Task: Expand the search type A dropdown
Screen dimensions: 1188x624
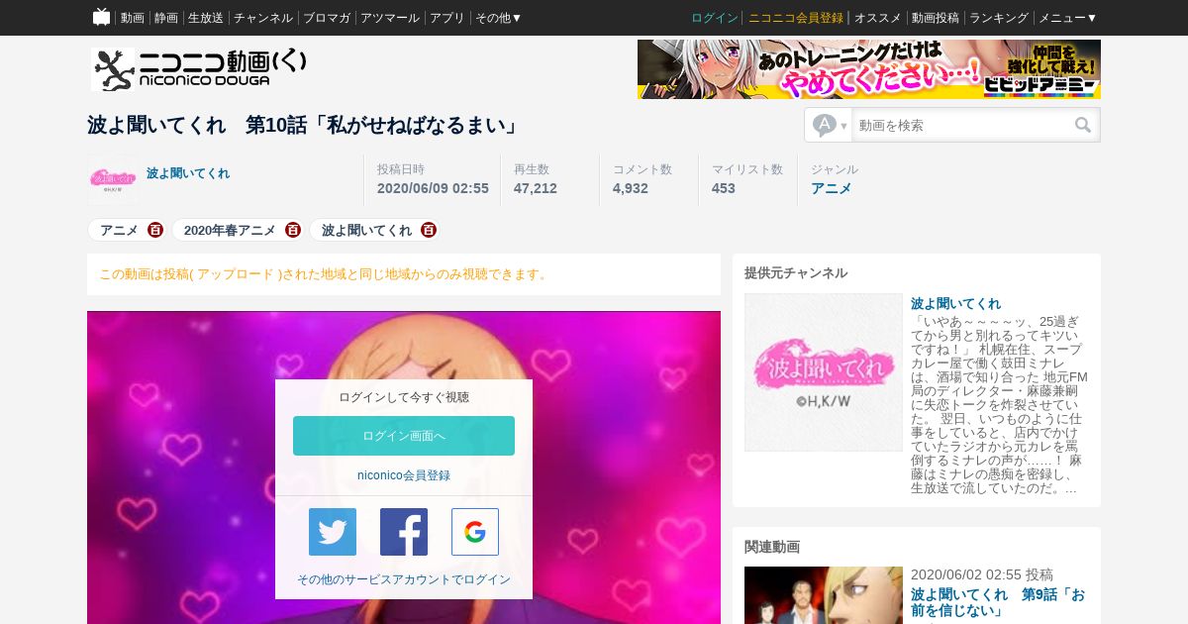Action: [830, 125]
